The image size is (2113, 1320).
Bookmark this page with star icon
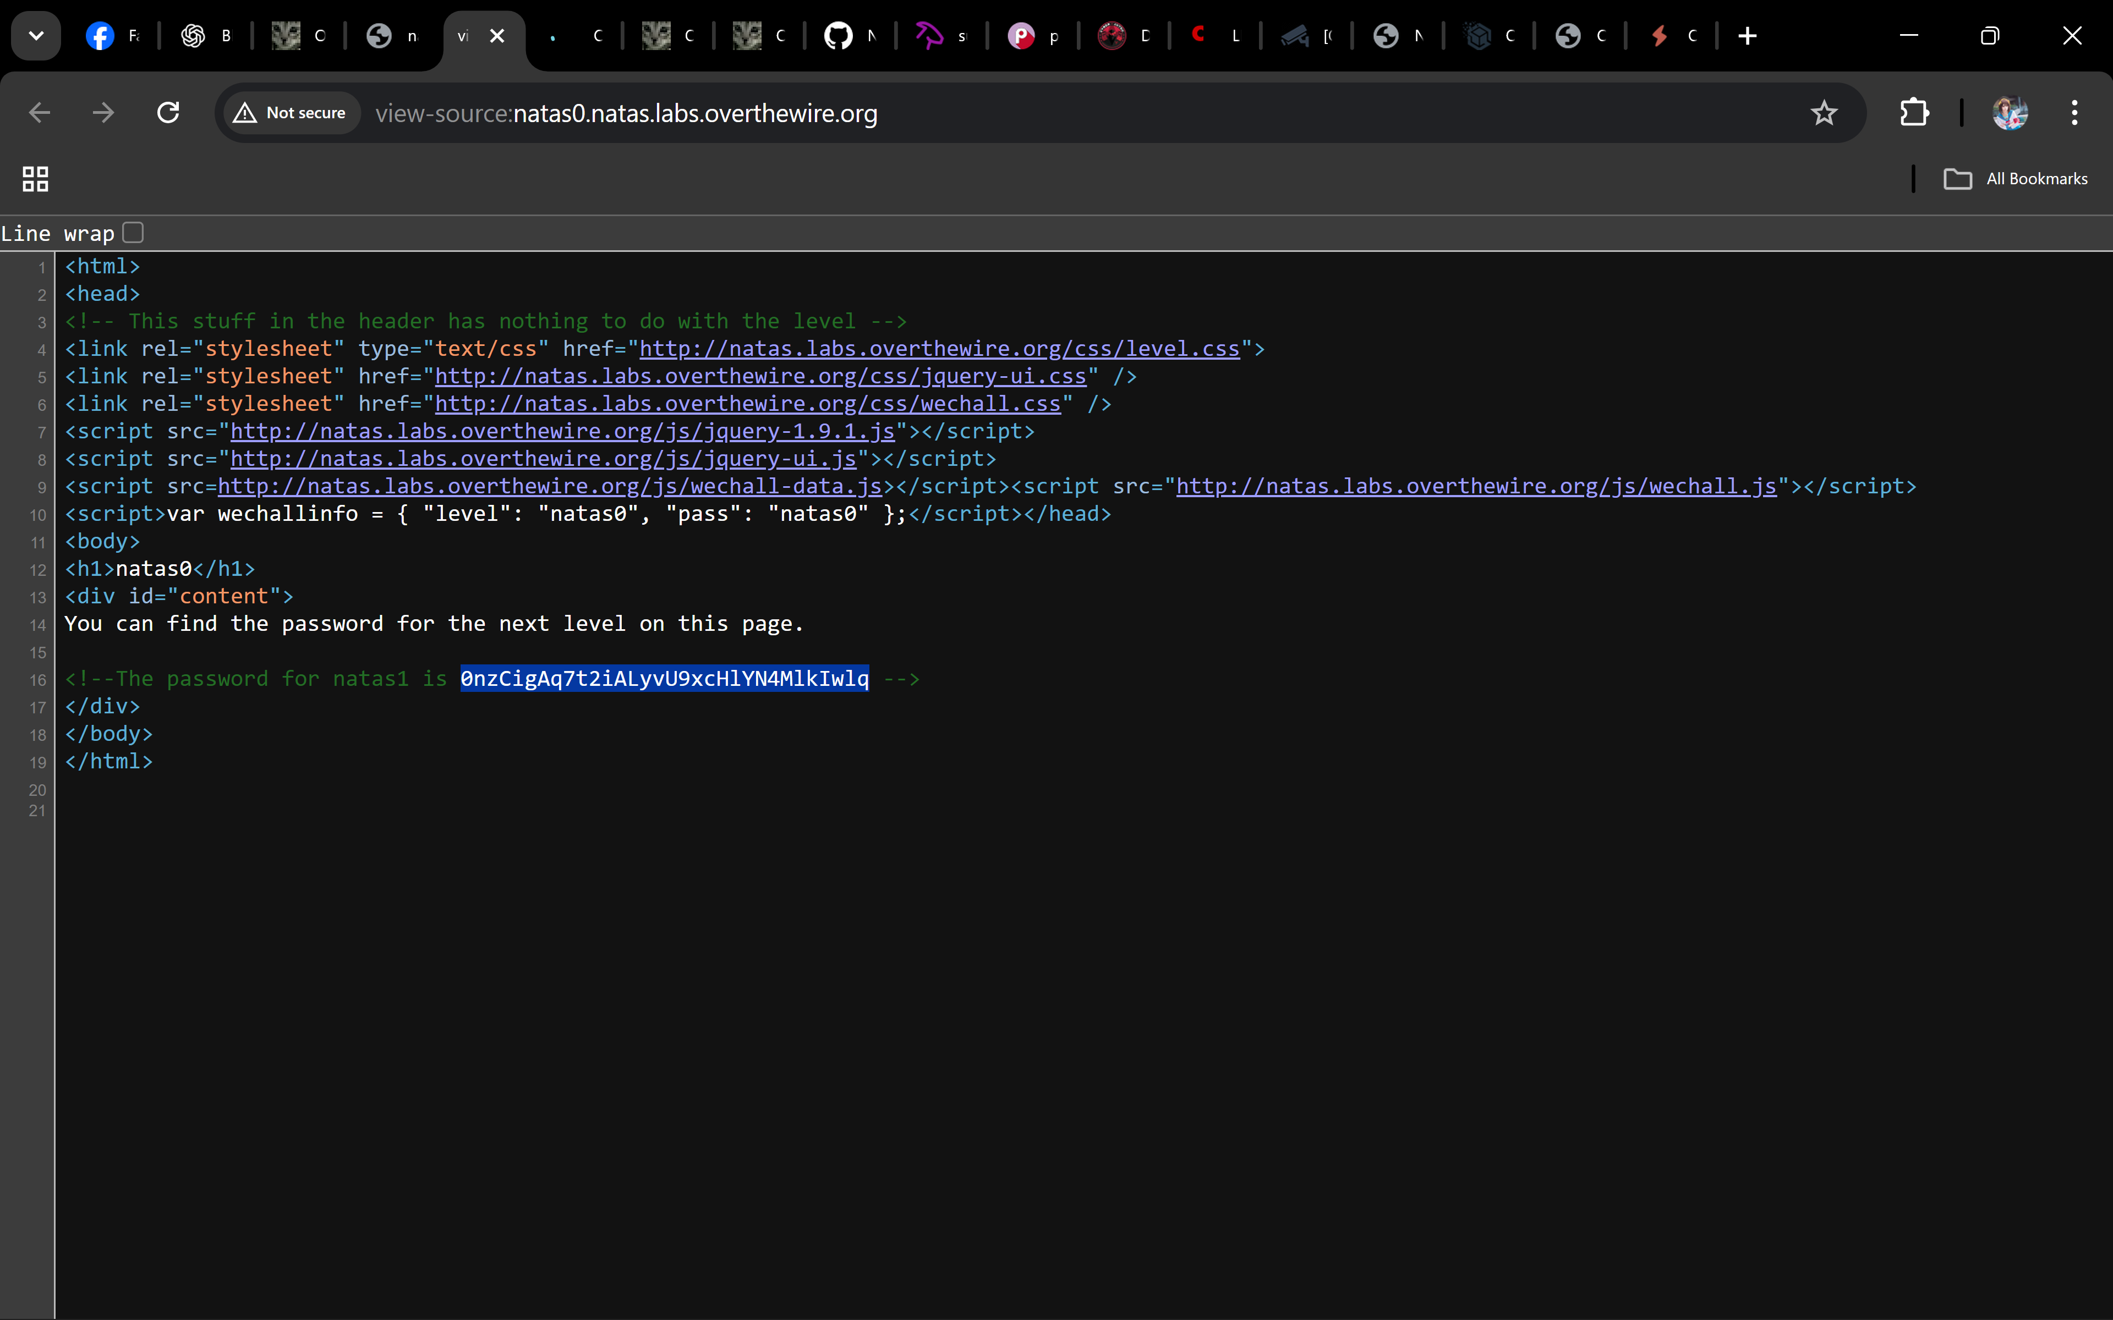point(1823,113)
